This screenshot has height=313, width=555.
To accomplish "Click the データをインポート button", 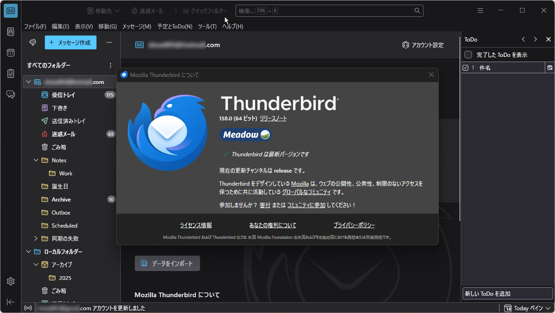I will tap(167, 264).
